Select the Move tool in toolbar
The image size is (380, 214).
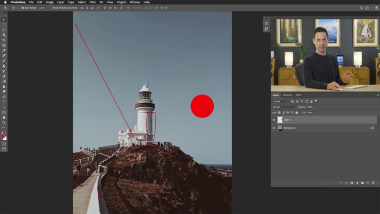[x=4, y=19]
